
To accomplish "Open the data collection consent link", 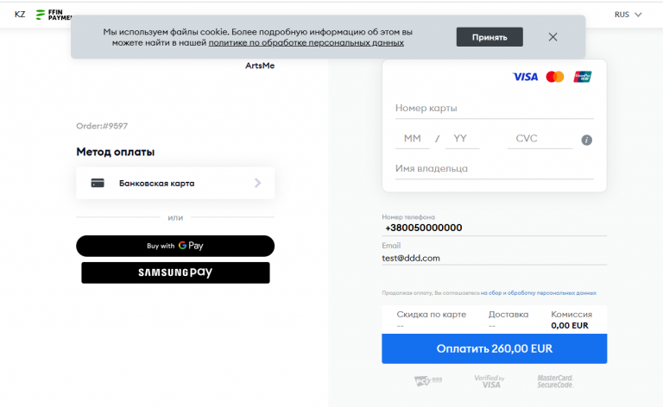I will point(539,293).
